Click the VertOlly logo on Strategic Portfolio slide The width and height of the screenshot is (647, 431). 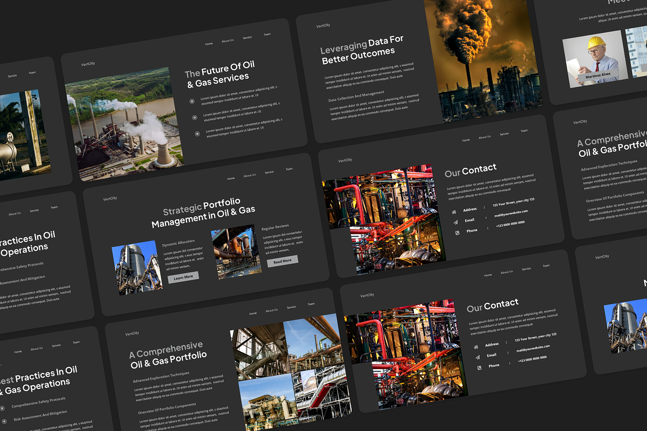click(110, 199)
